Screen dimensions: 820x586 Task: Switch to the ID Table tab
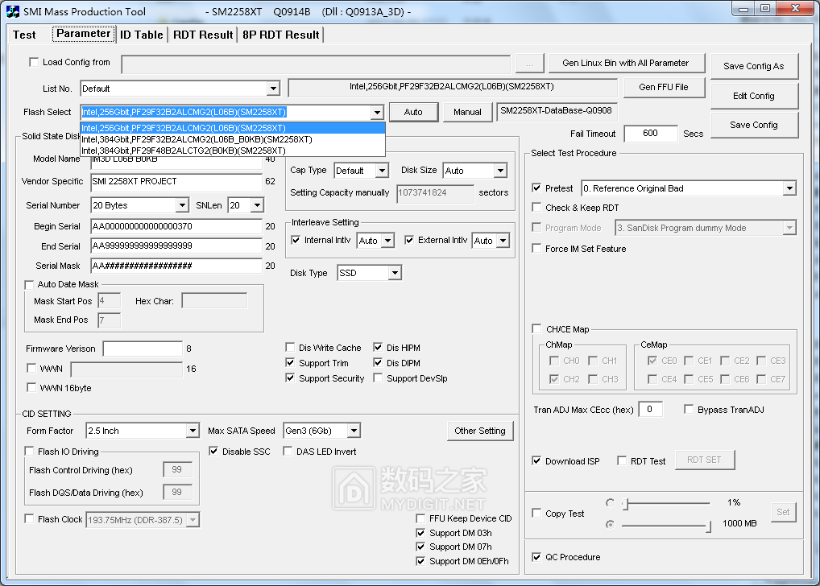pyautogui.click(x=141, y=35)
